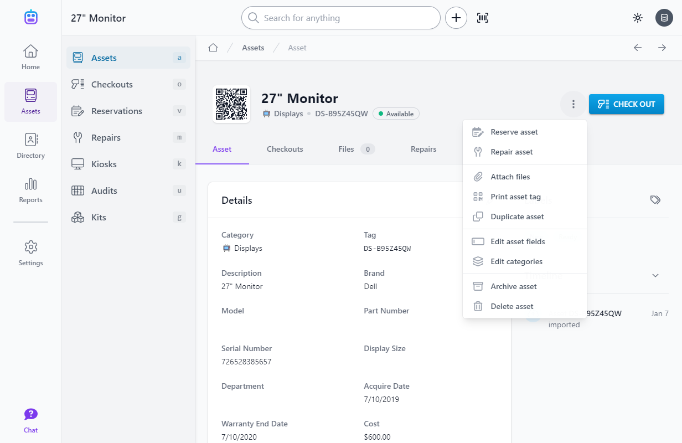
Task: Collapse the Timeline panel chevron
Action: coord(655,275)
